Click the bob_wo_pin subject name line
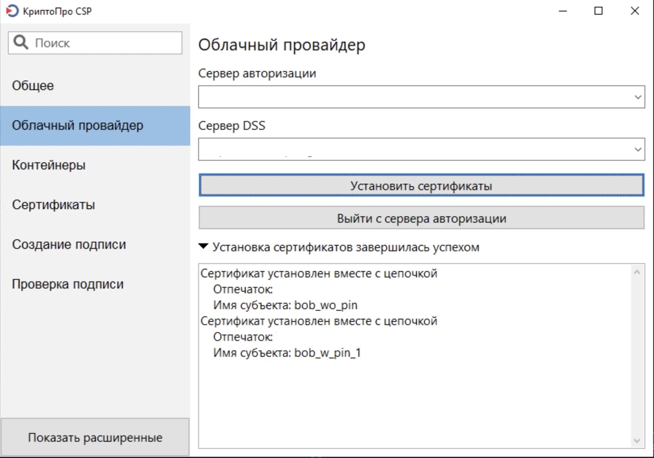 pyautogui.click(x=285, y=305)
